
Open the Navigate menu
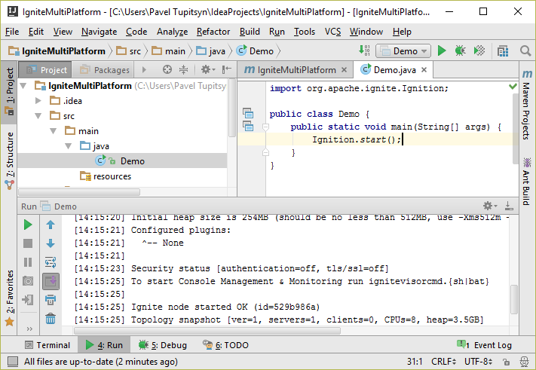(99, 32)
